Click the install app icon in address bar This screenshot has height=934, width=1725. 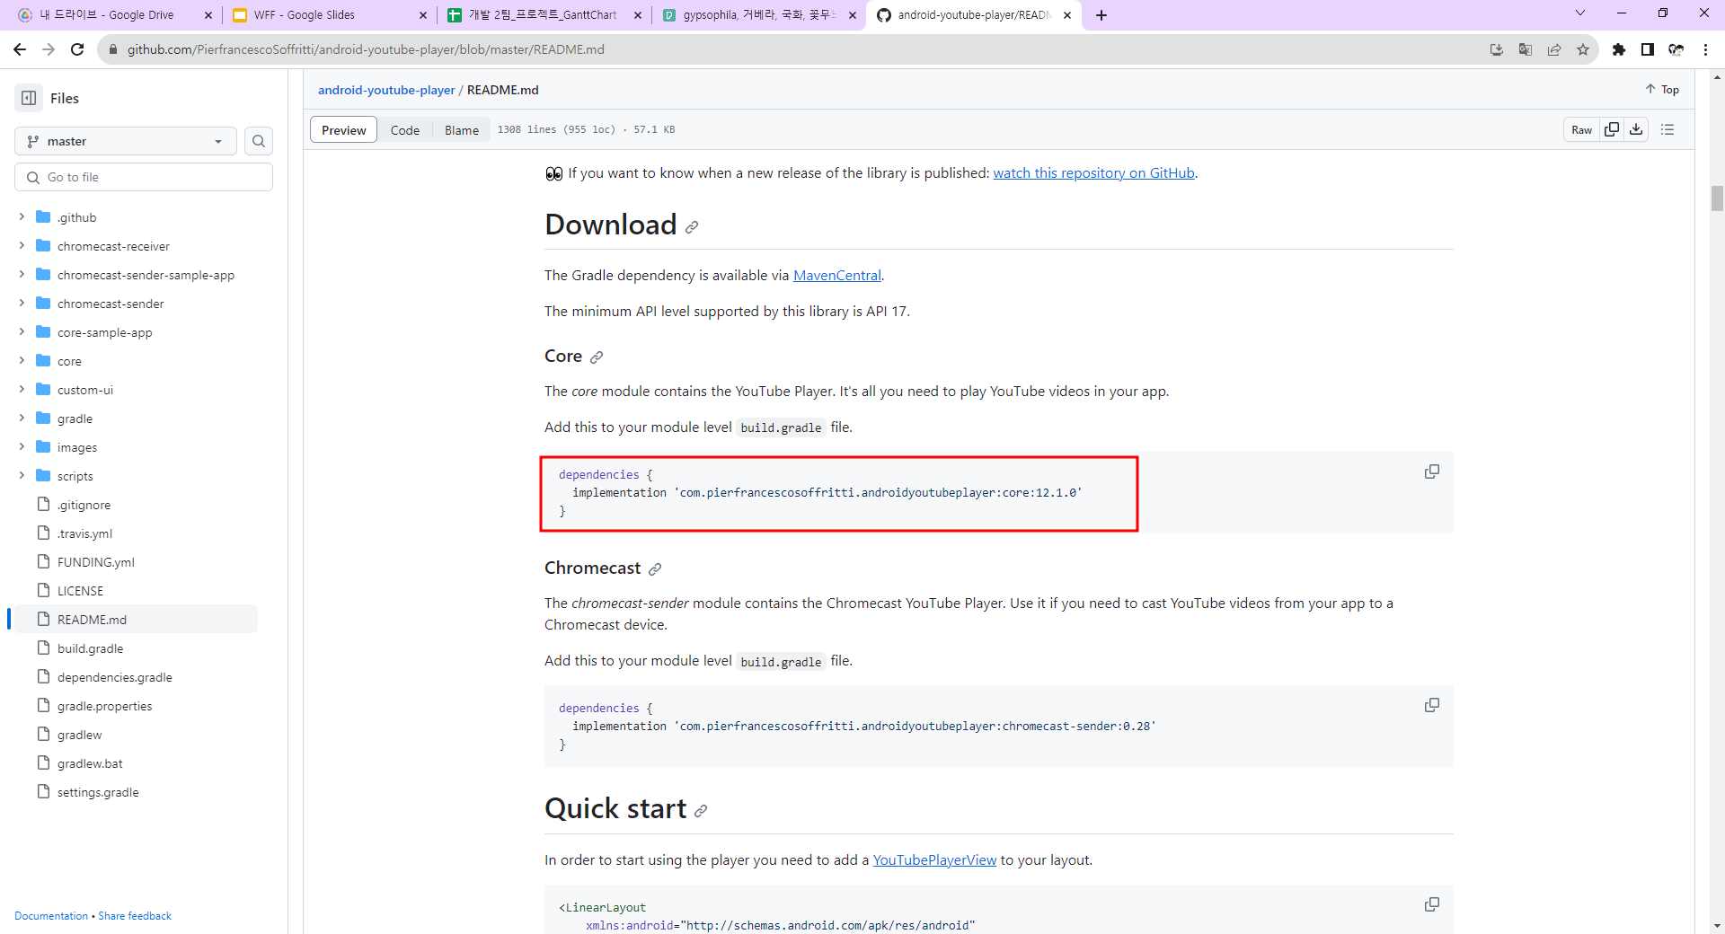[x=1497, y=49]
